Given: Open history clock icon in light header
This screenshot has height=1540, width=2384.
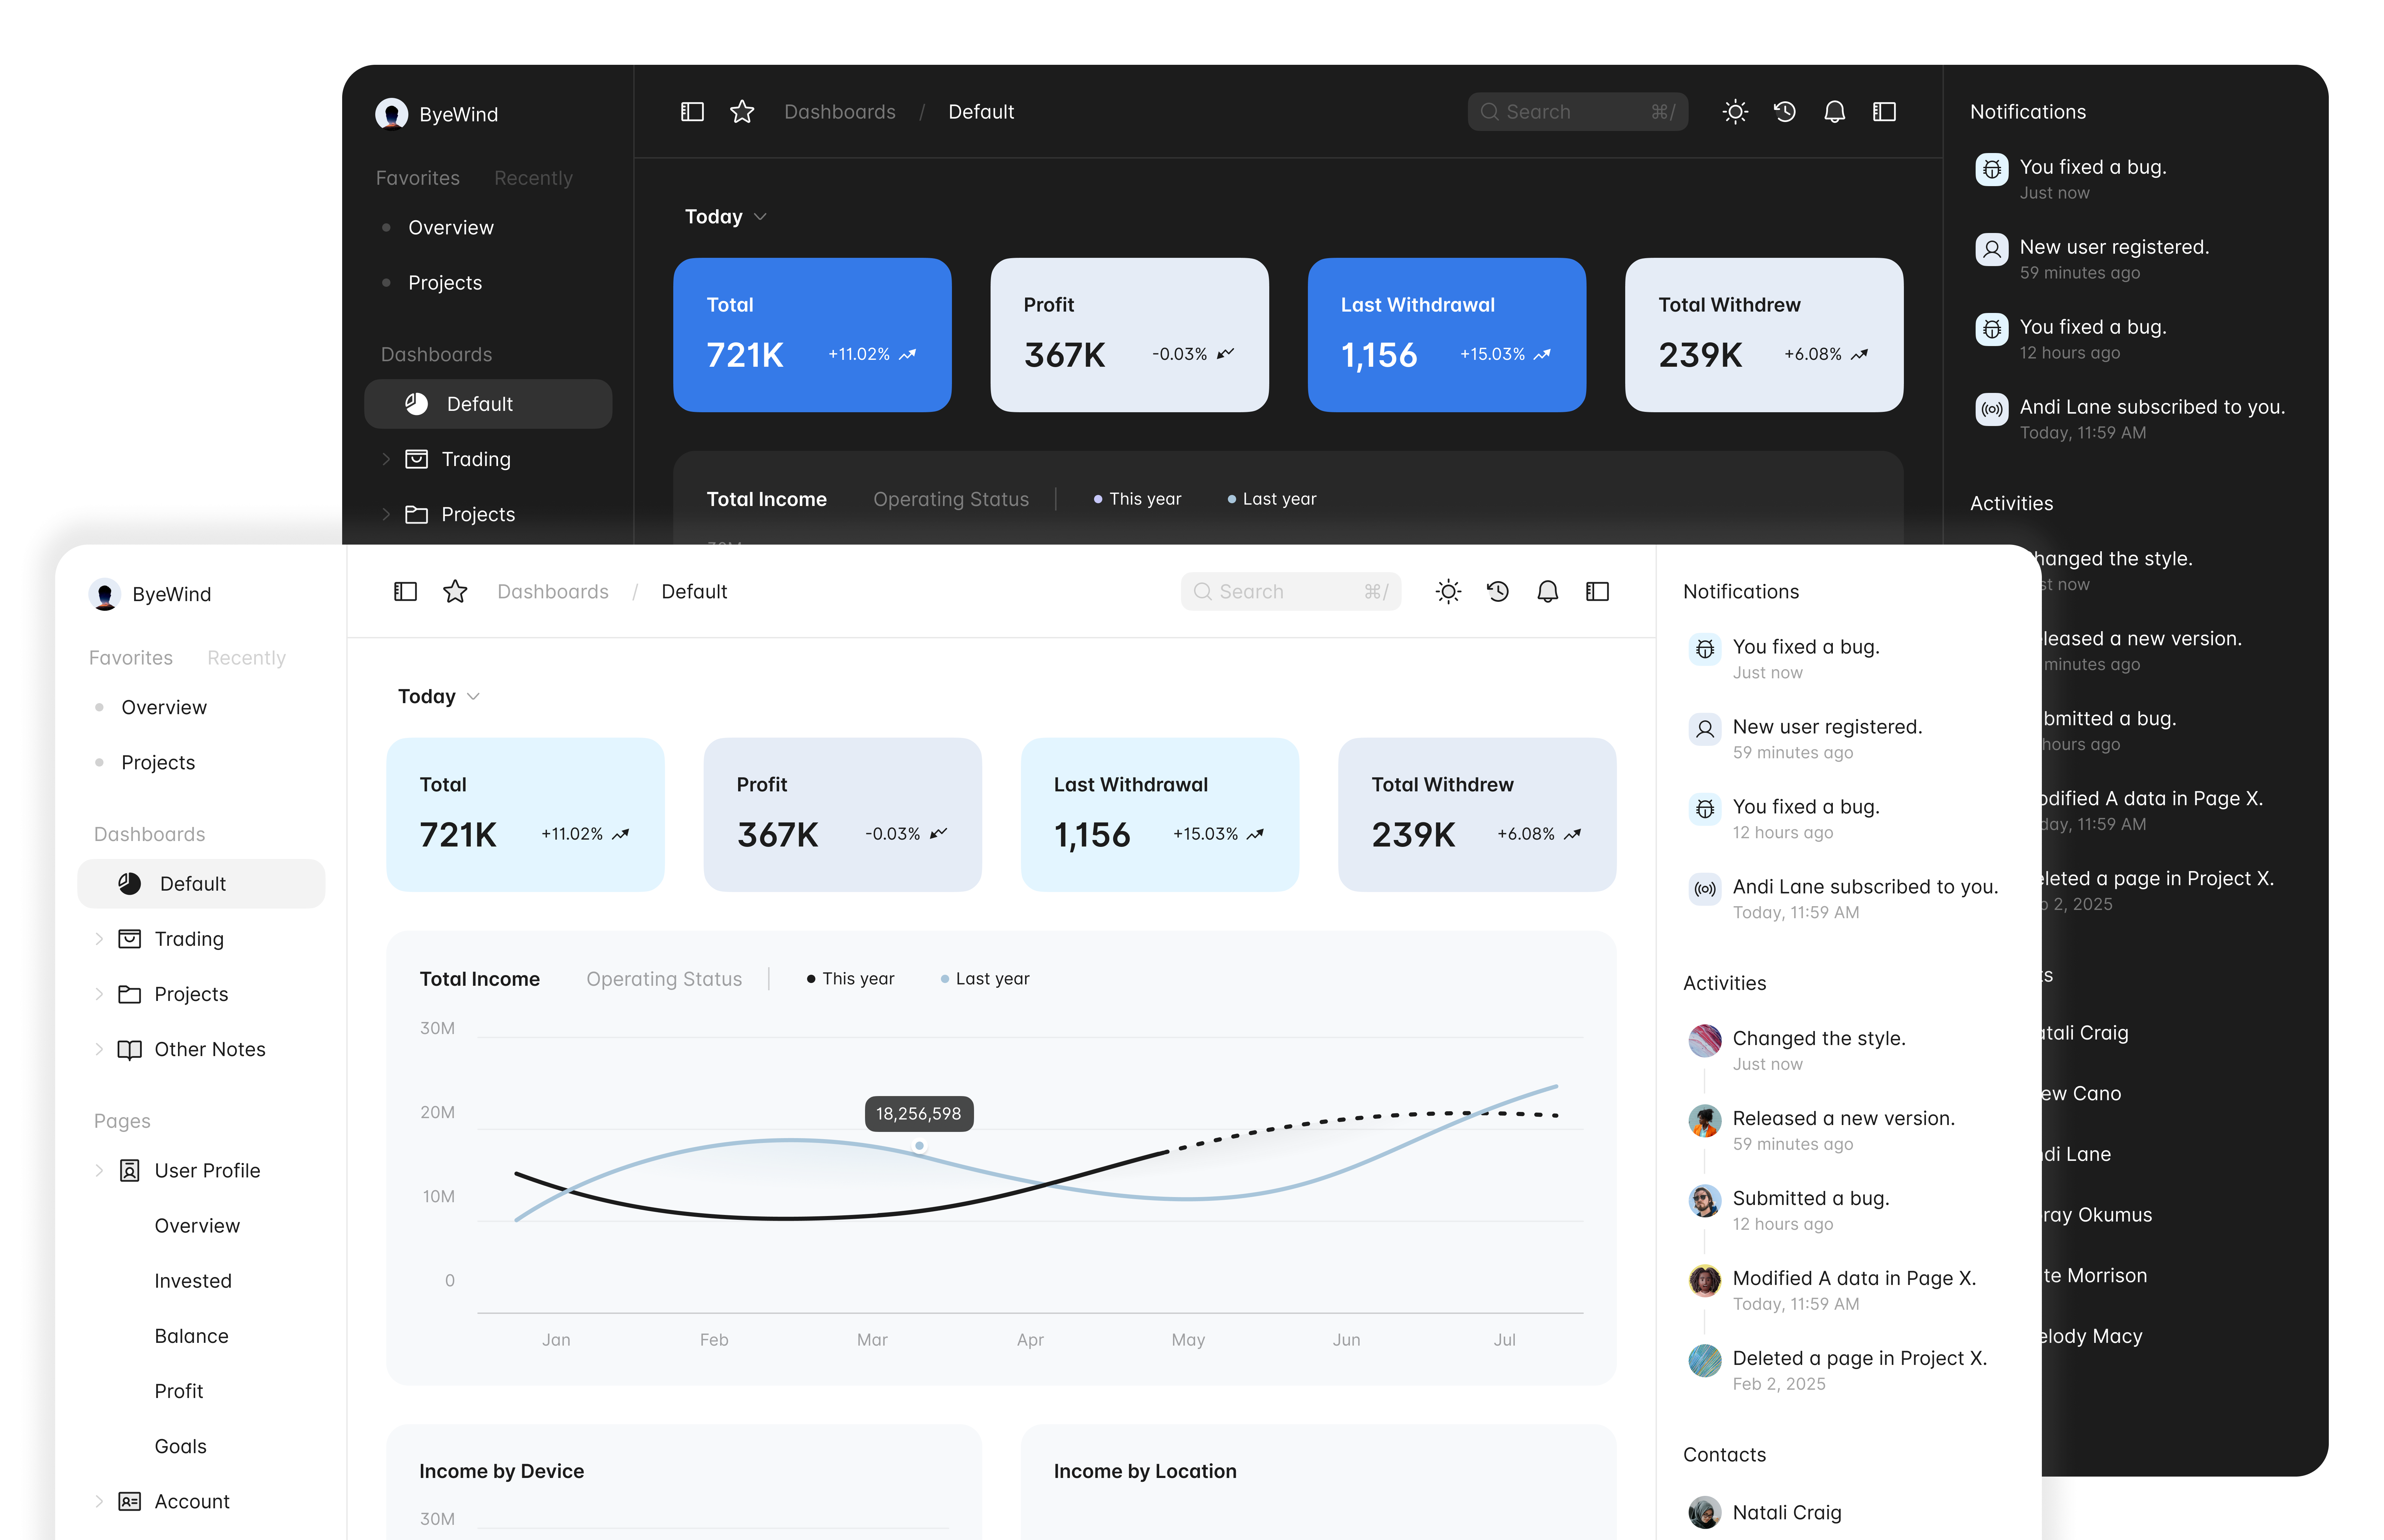Looking at the screenshot, I should click(x=1498, y=591).
